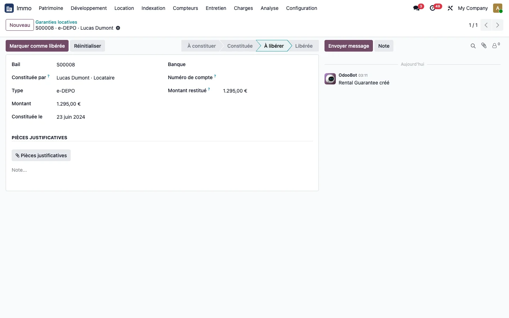Set status to Libérée stage

pos(304,46)
